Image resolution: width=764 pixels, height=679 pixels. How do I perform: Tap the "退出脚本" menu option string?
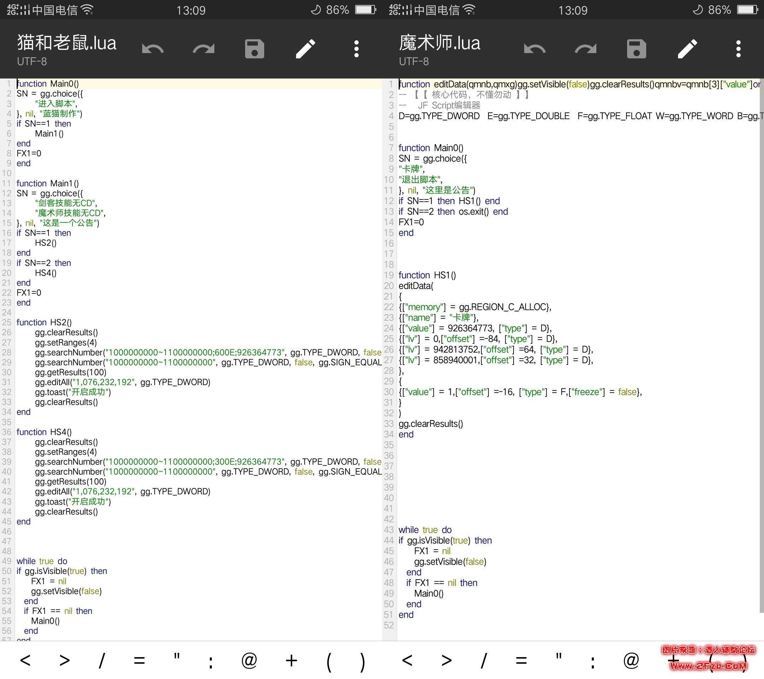[420, 180]
